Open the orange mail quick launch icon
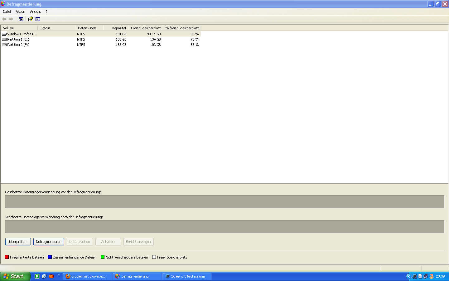Screen dimensions: 449x281 click(51, 276)
